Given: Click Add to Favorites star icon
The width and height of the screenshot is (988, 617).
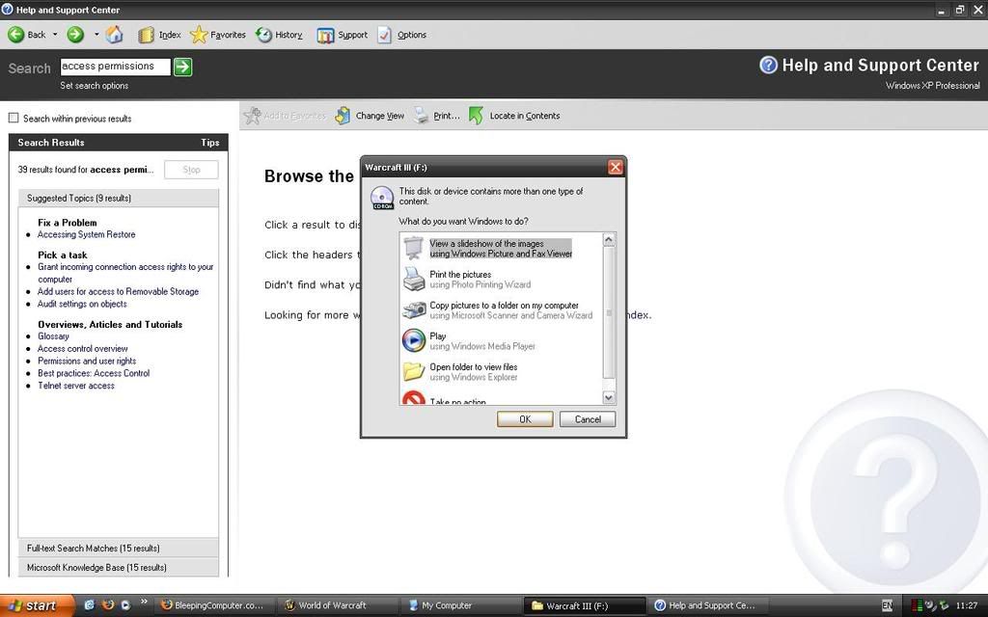Looking at the screenshot, I should click(253, 116).
